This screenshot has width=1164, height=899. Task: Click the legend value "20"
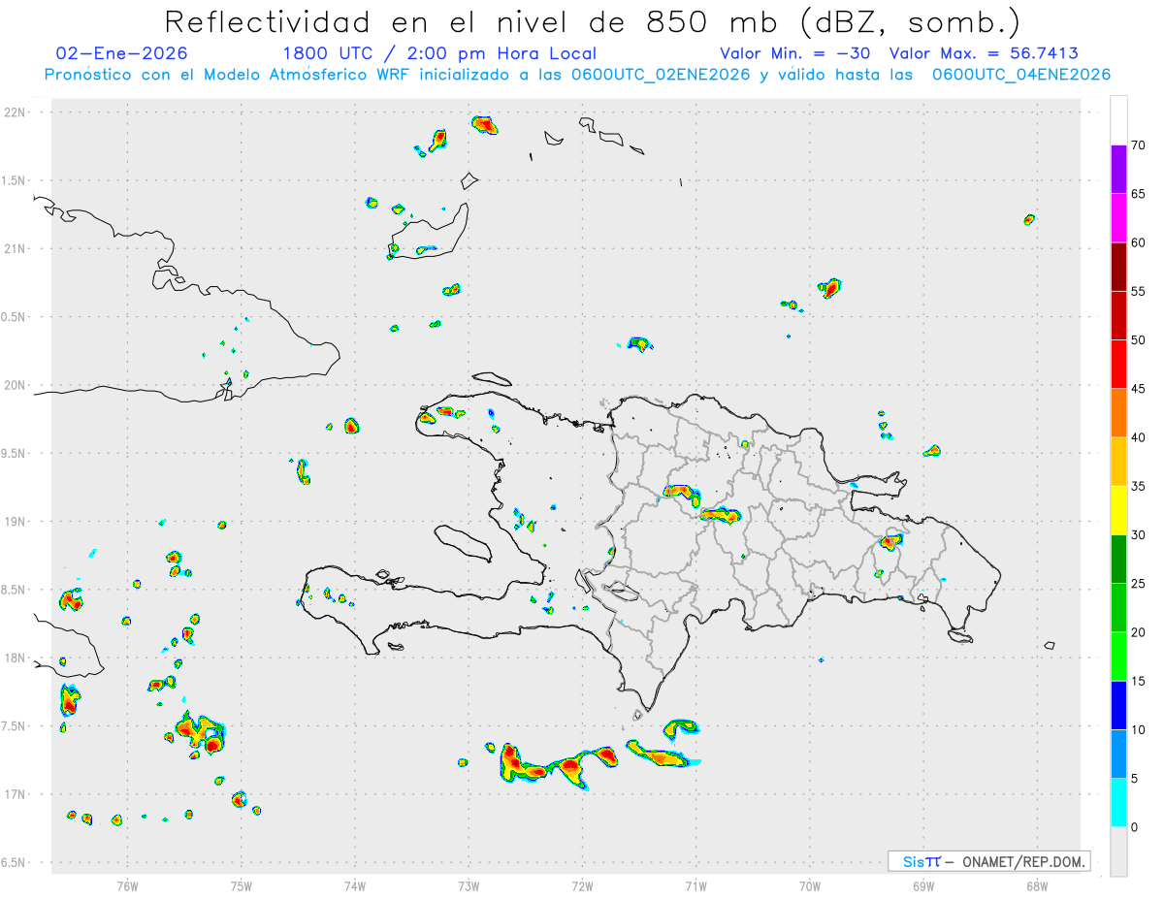click(1140, 632)
